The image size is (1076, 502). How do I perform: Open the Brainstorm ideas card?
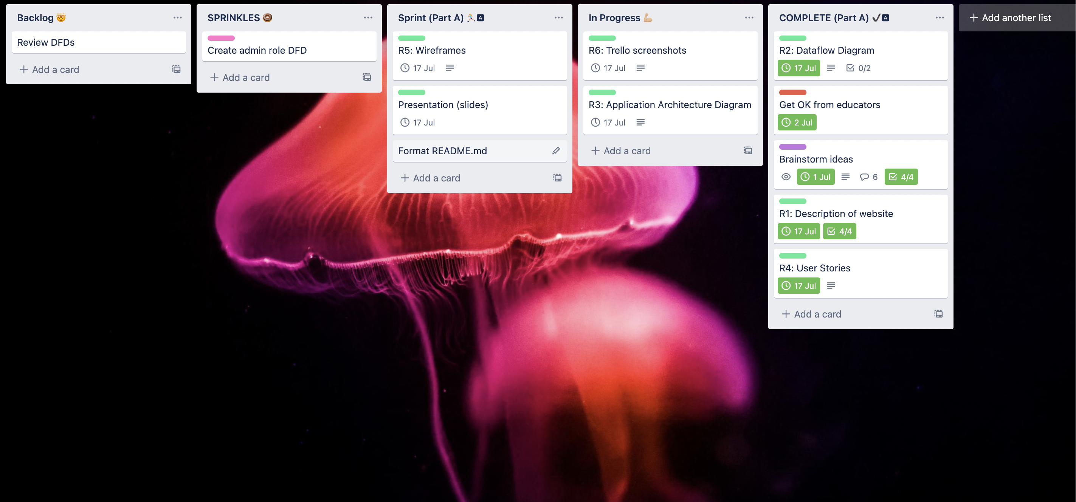point(815,158)
